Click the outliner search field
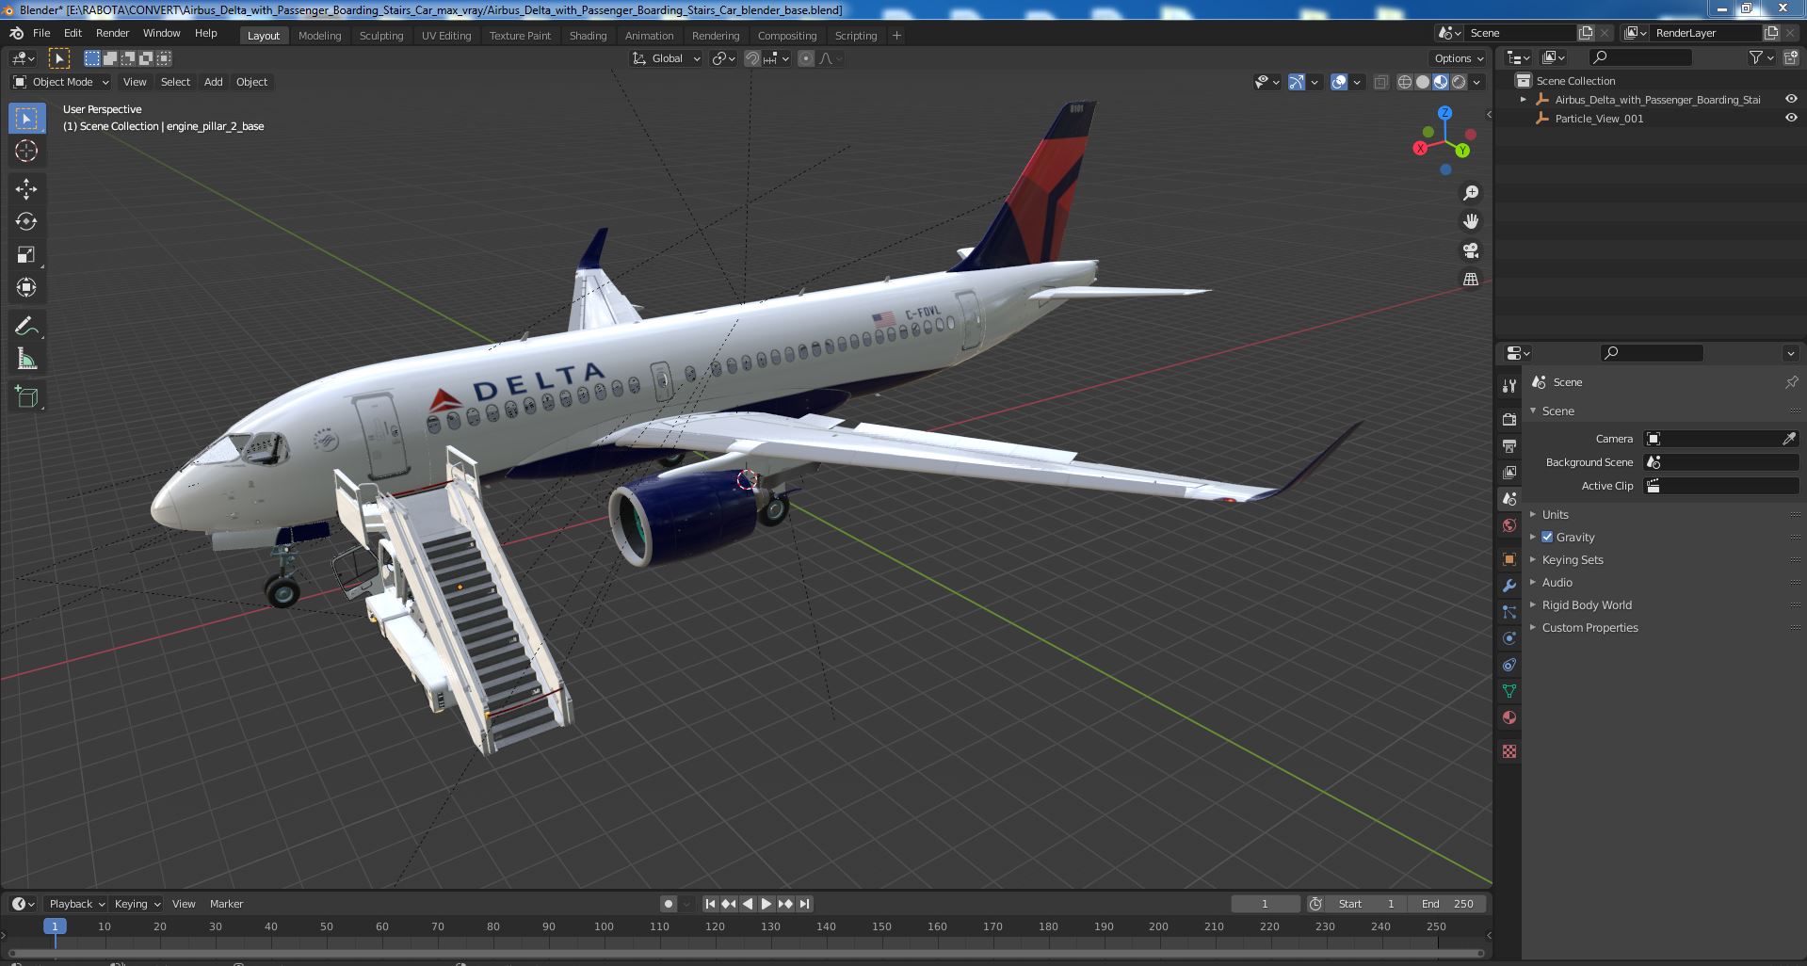 pos(1640,57)
